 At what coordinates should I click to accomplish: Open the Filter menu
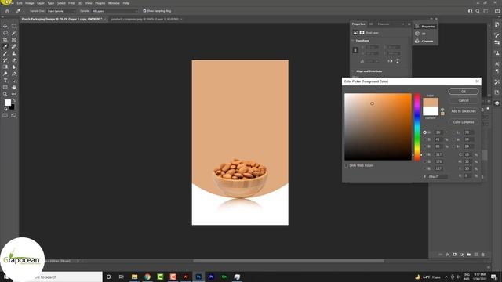[x=71, y=3]
